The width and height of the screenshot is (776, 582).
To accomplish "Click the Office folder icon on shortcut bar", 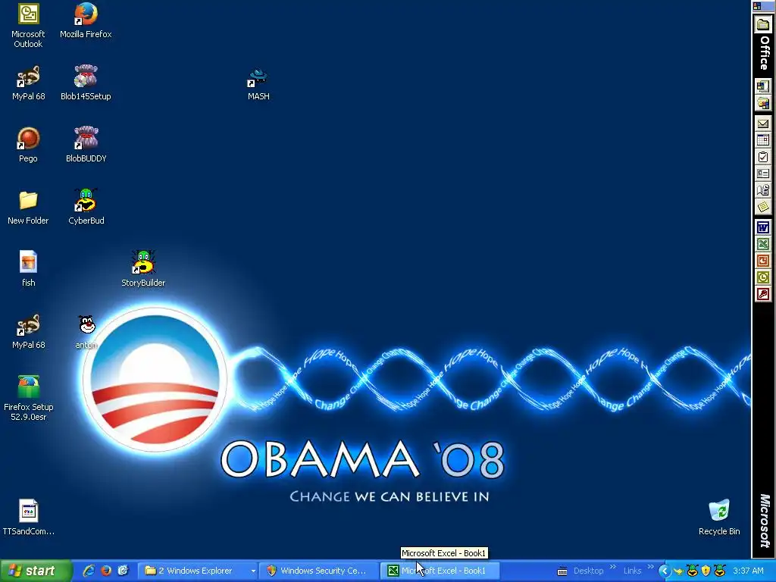I will (762, 24).
